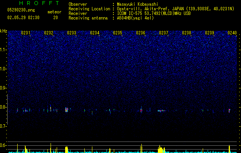
Task: Select the file name 05290230.png
Action: [x=21, y=10]
